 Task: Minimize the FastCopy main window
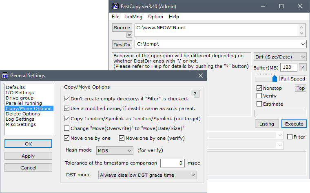[263, 7]
